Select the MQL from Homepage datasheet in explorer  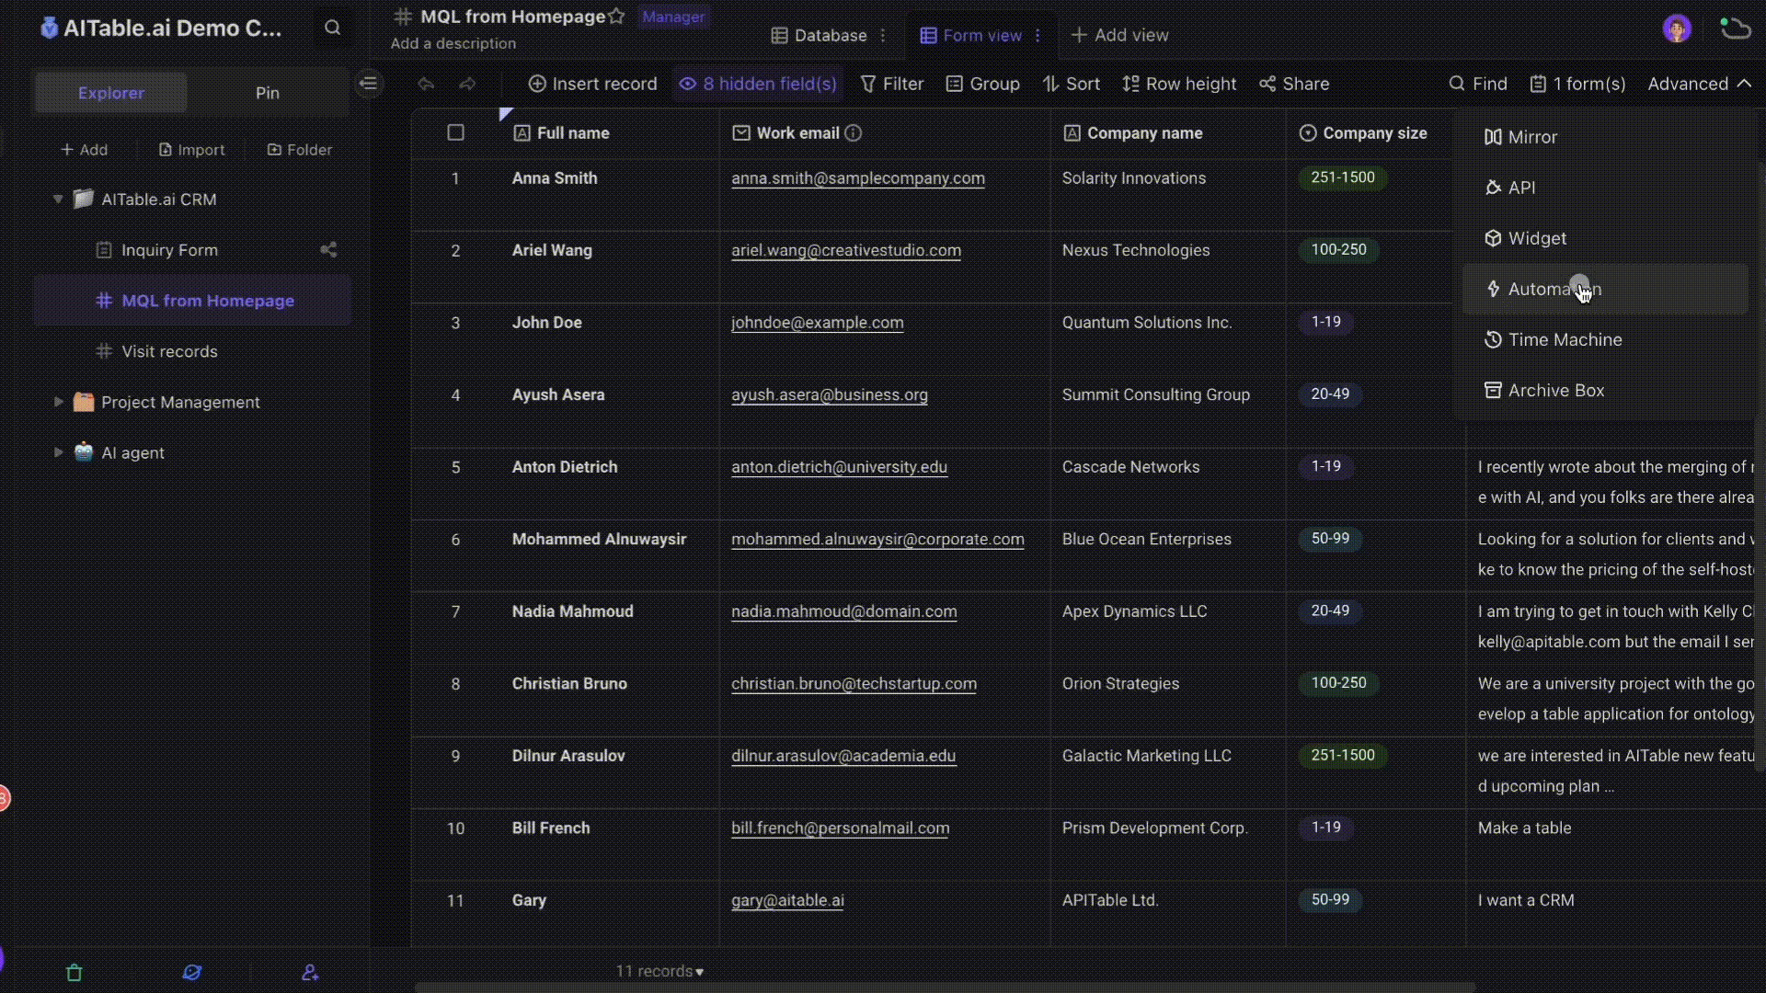[x=191, y=301]
